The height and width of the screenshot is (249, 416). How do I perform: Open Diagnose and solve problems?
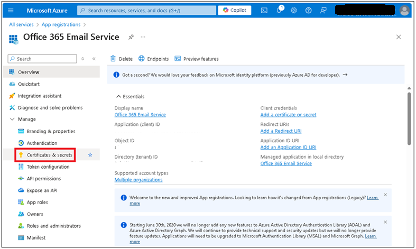(x=51, y=107)
